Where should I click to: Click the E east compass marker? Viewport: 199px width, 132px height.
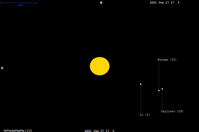[2, 68]
